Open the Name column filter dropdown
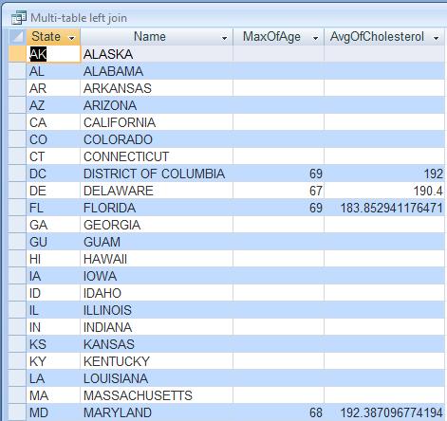 [x=224, y=38]
